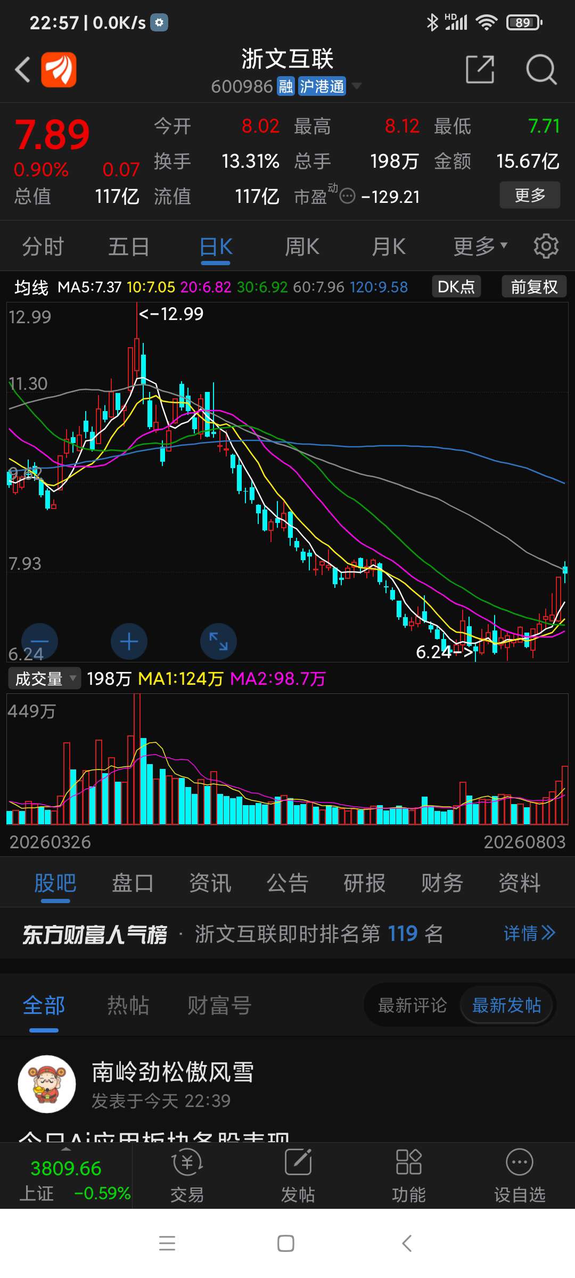Expand chart to fullscreen
575x1278 pixels.
coord(218,641)
